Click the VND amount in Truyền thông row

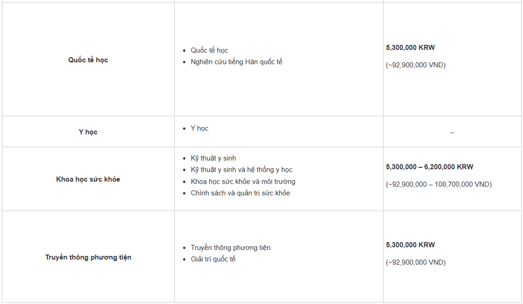coord(416,262)
